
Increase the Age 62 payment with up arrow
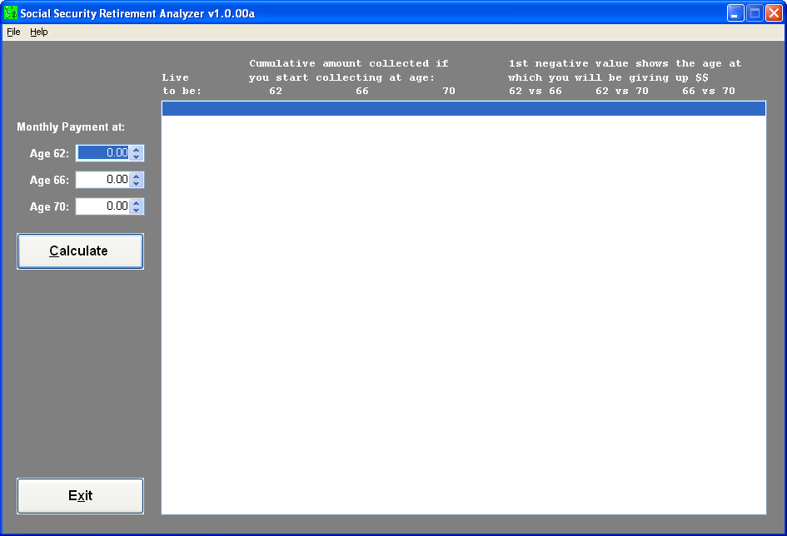pyautogui.click(x=137, y=150)
